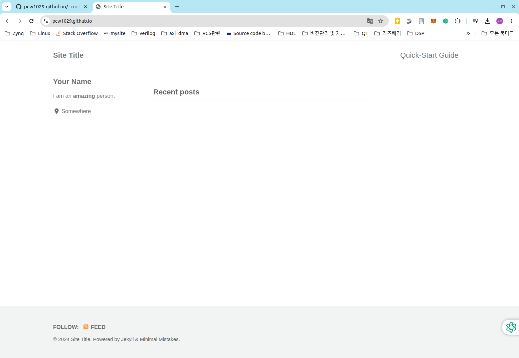Click the Google Translate icon in address bar
The image size is (519, 358).
[x=370, y=21]
